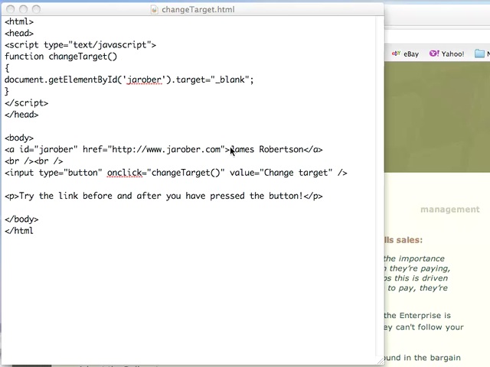Click the eBay favicon in bookmarks bar
Screen dimensions: 490x367
point(396,54)
